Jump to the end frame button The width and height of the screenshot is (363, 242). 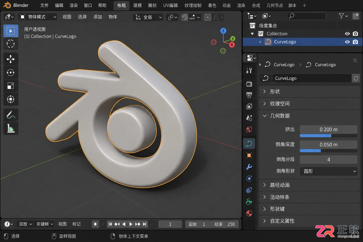[x=145, y=224]
